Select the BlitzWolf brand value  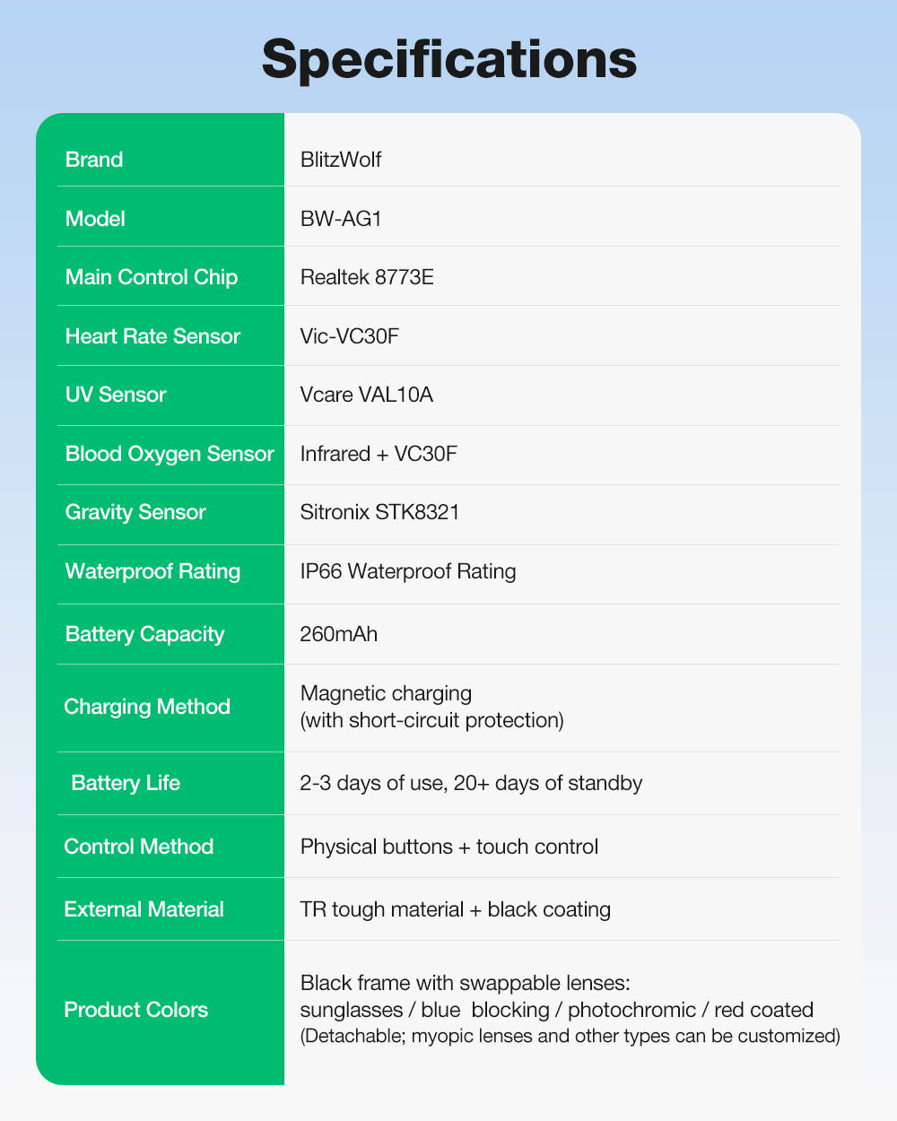[x=341, y=160]
